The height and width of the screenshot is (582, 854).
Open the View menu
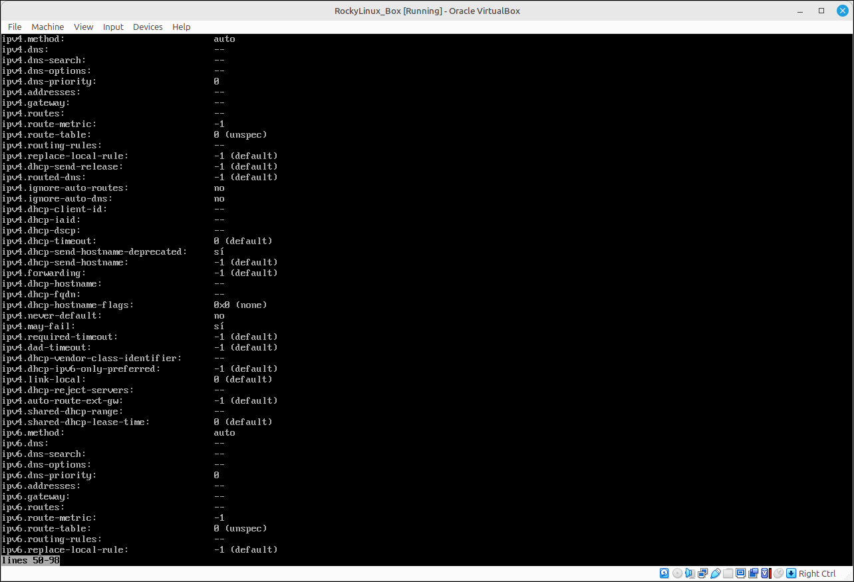[x=83, y=27]
